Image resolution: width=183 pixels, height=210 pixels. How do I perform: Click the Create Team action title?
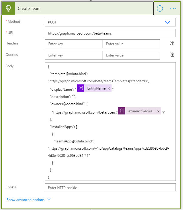coord(29,8)
